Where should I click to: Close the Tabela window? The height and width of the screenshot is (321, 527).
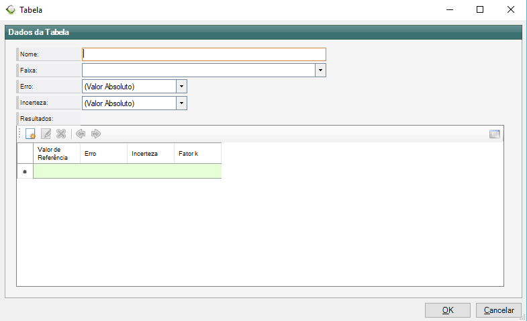tap(510, 10)
